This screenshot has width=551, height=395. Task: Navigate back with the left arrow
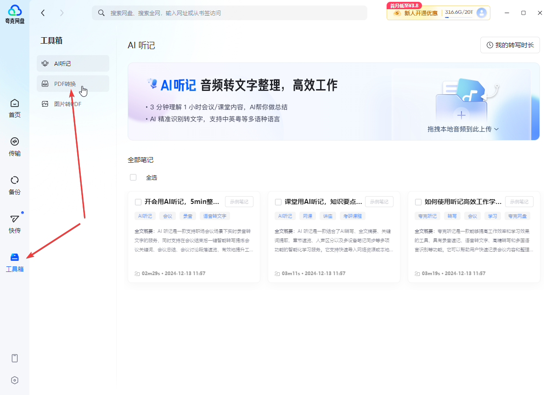[x=43, y=13]
